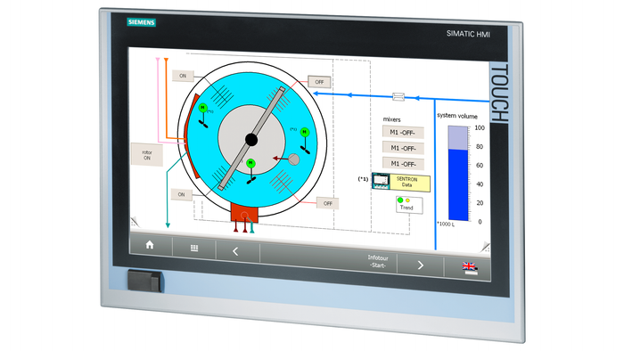Open the grid menu icon in bottom bar
624x351 pixels.
click(x=194, y=248)
